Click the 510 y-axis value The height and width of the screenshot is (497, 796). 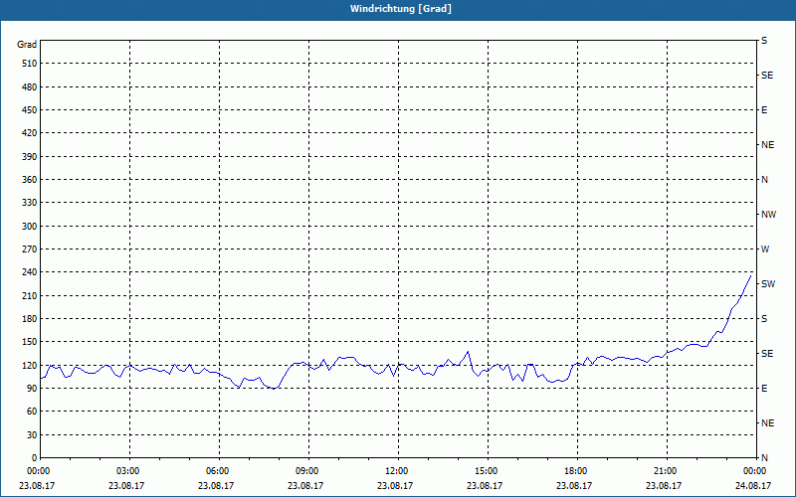[30, 64]
